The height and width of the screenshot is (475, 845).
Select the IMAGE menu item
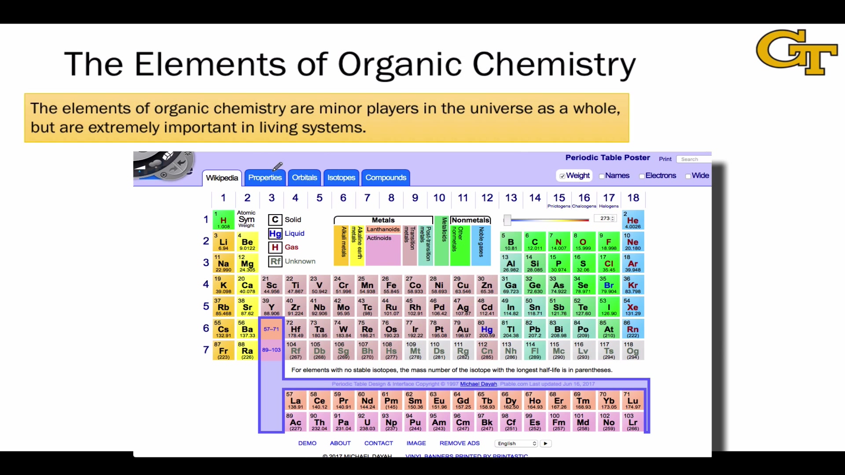(x=415, y=443)
